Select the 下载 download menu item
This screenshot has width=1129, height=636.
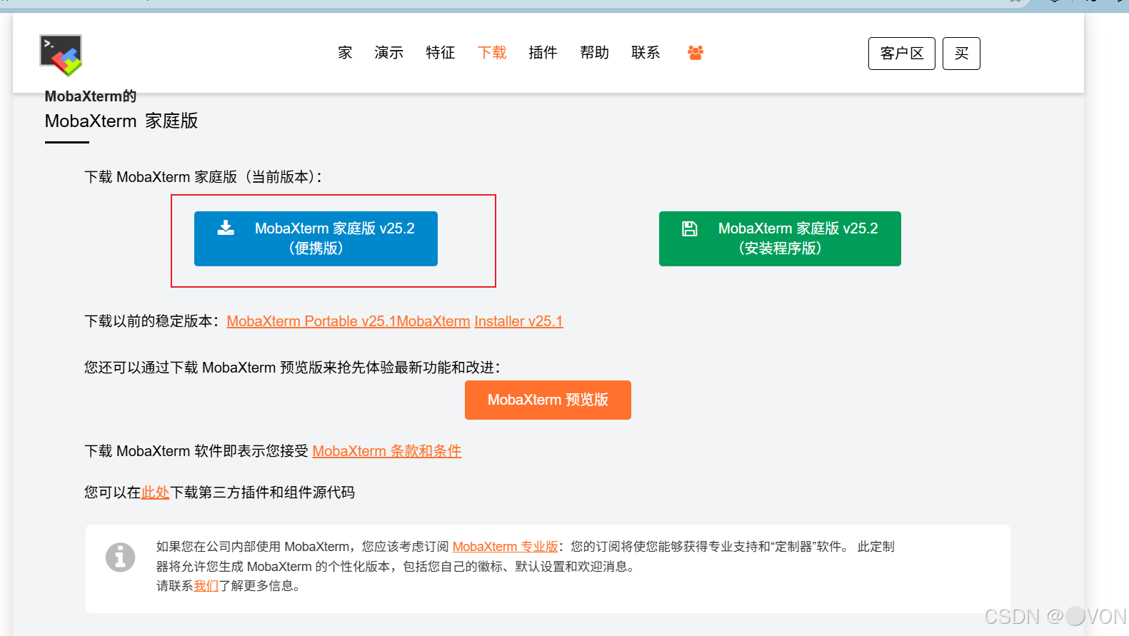[492, 53]
